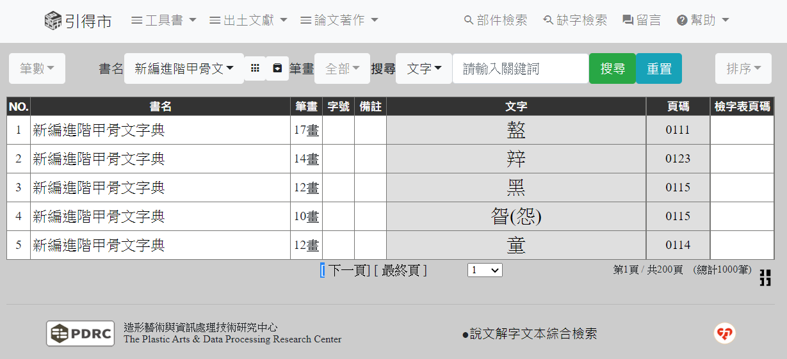Click the grid view icon button
The width and height of the screenshot is (787, 359).
coord(255,68)
